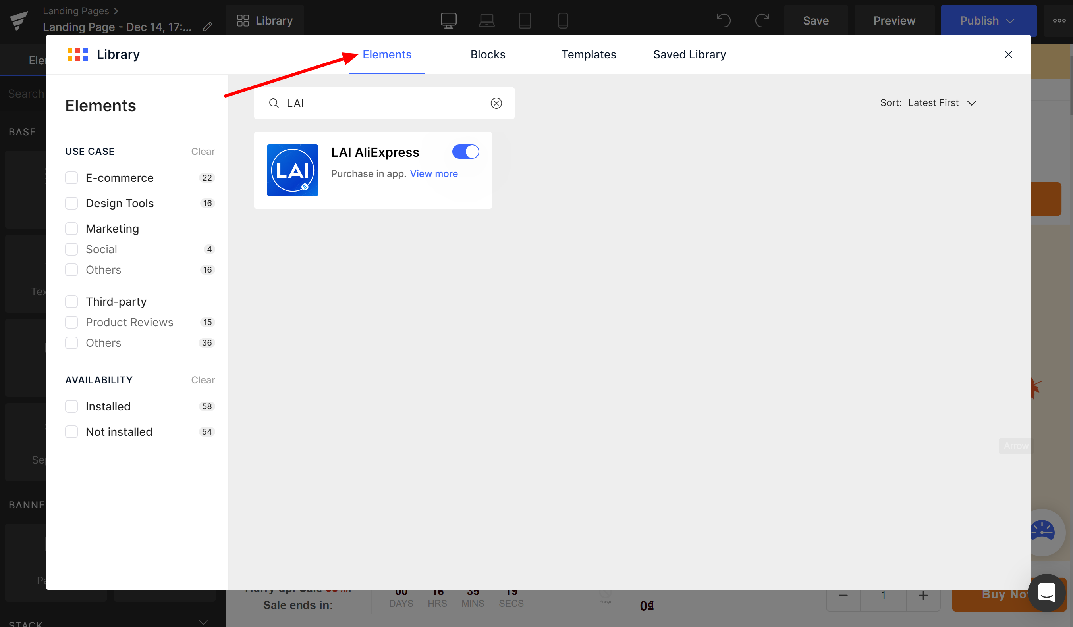This screenshot has width=1073, height=627.
Task: Click the redo arrow icon
Action: (762, 20)
